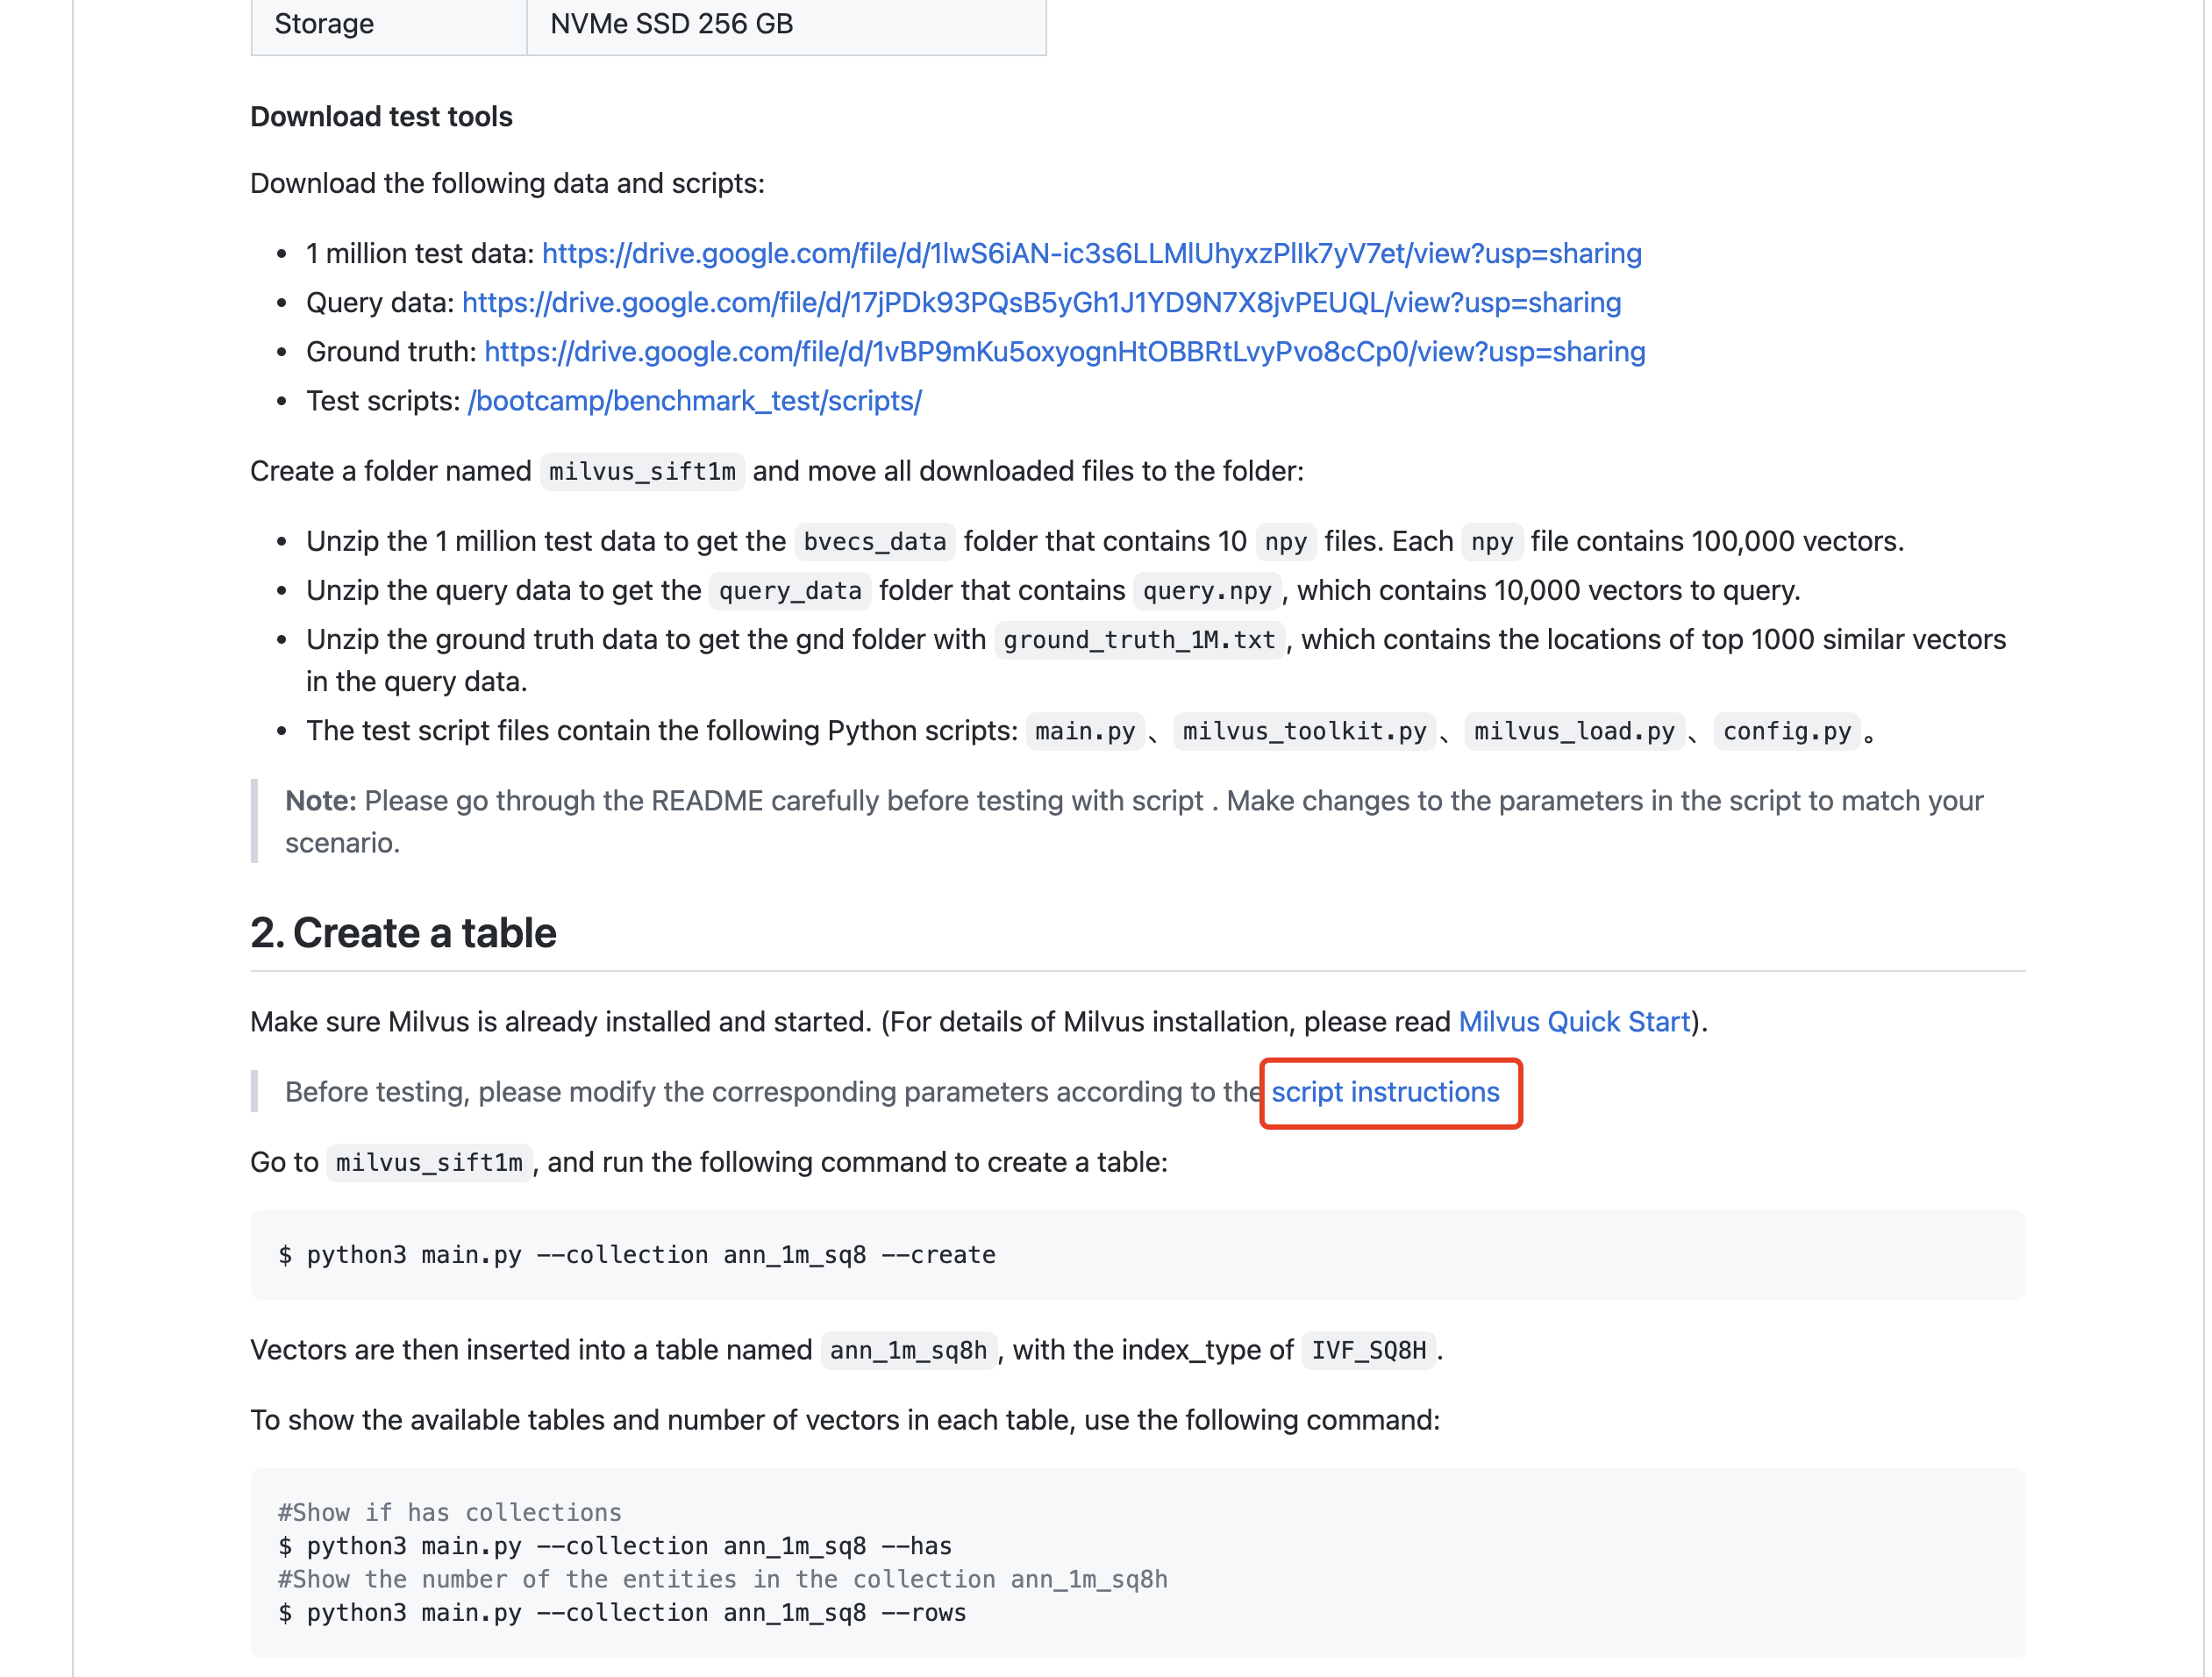This screenshot has width=2212, height=1677.
Task: Select the bvecs_data folder code text
Action: [x=873, y=541]
